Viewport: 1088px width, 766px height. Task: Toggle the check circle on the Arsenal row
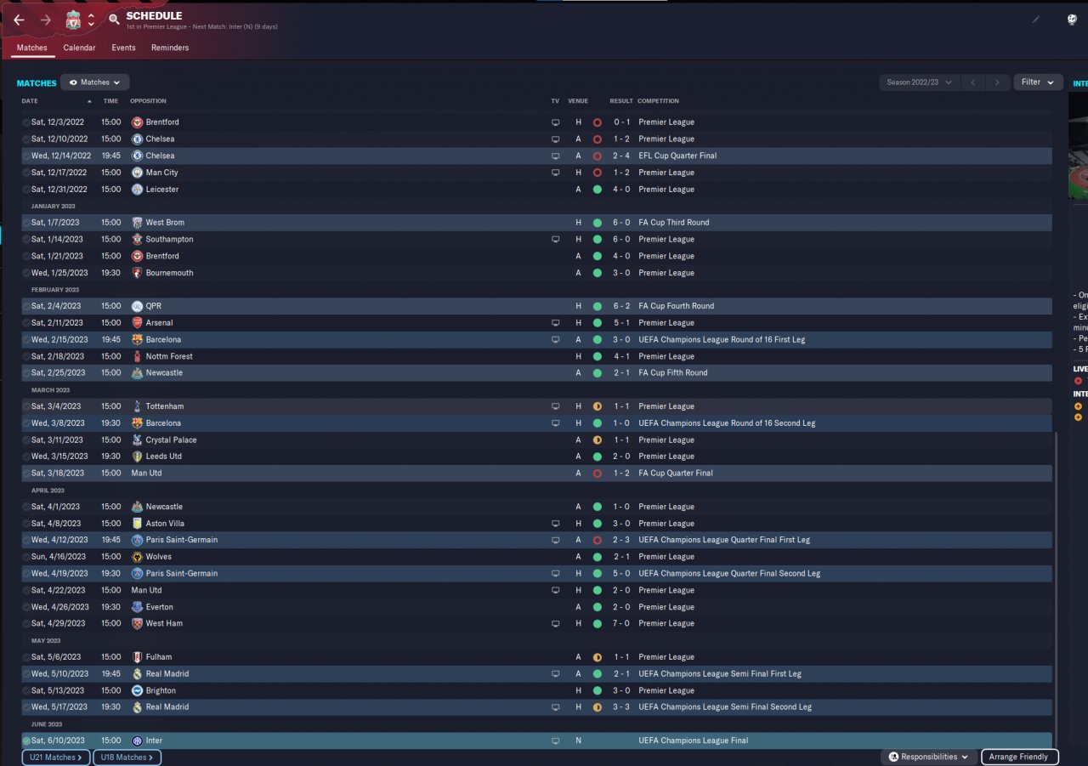[26, 323]
